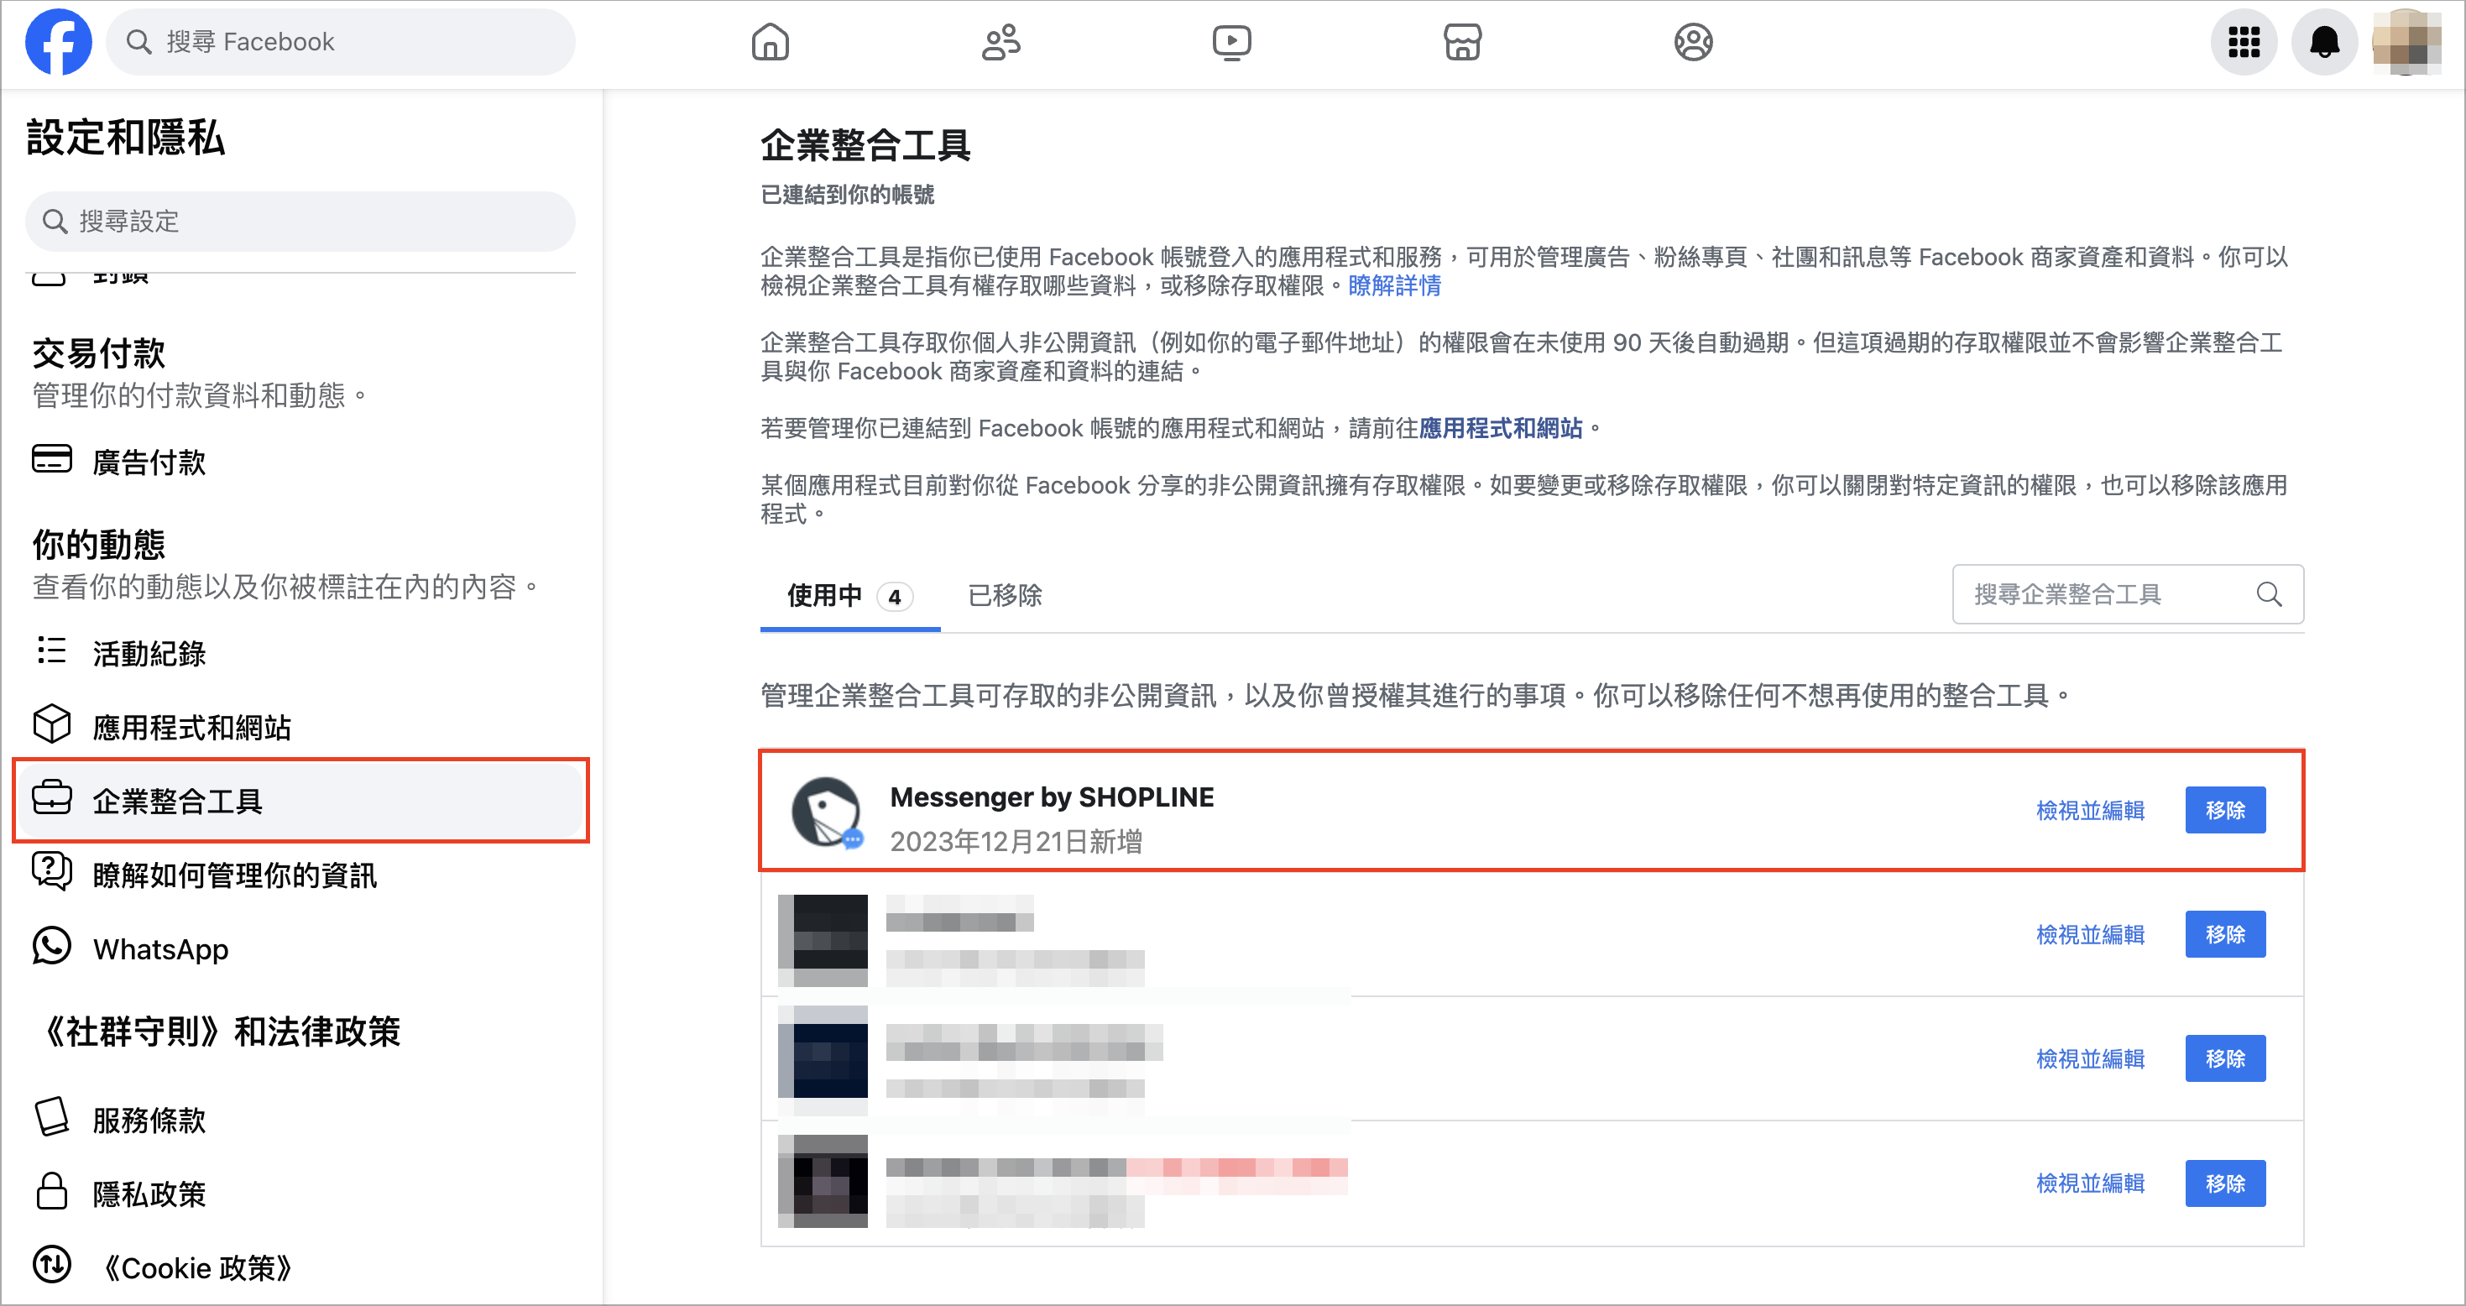Click the cube icon beside 應用程式和網站
This screenshot has height=1306, width=2466.
click(52, 725)
